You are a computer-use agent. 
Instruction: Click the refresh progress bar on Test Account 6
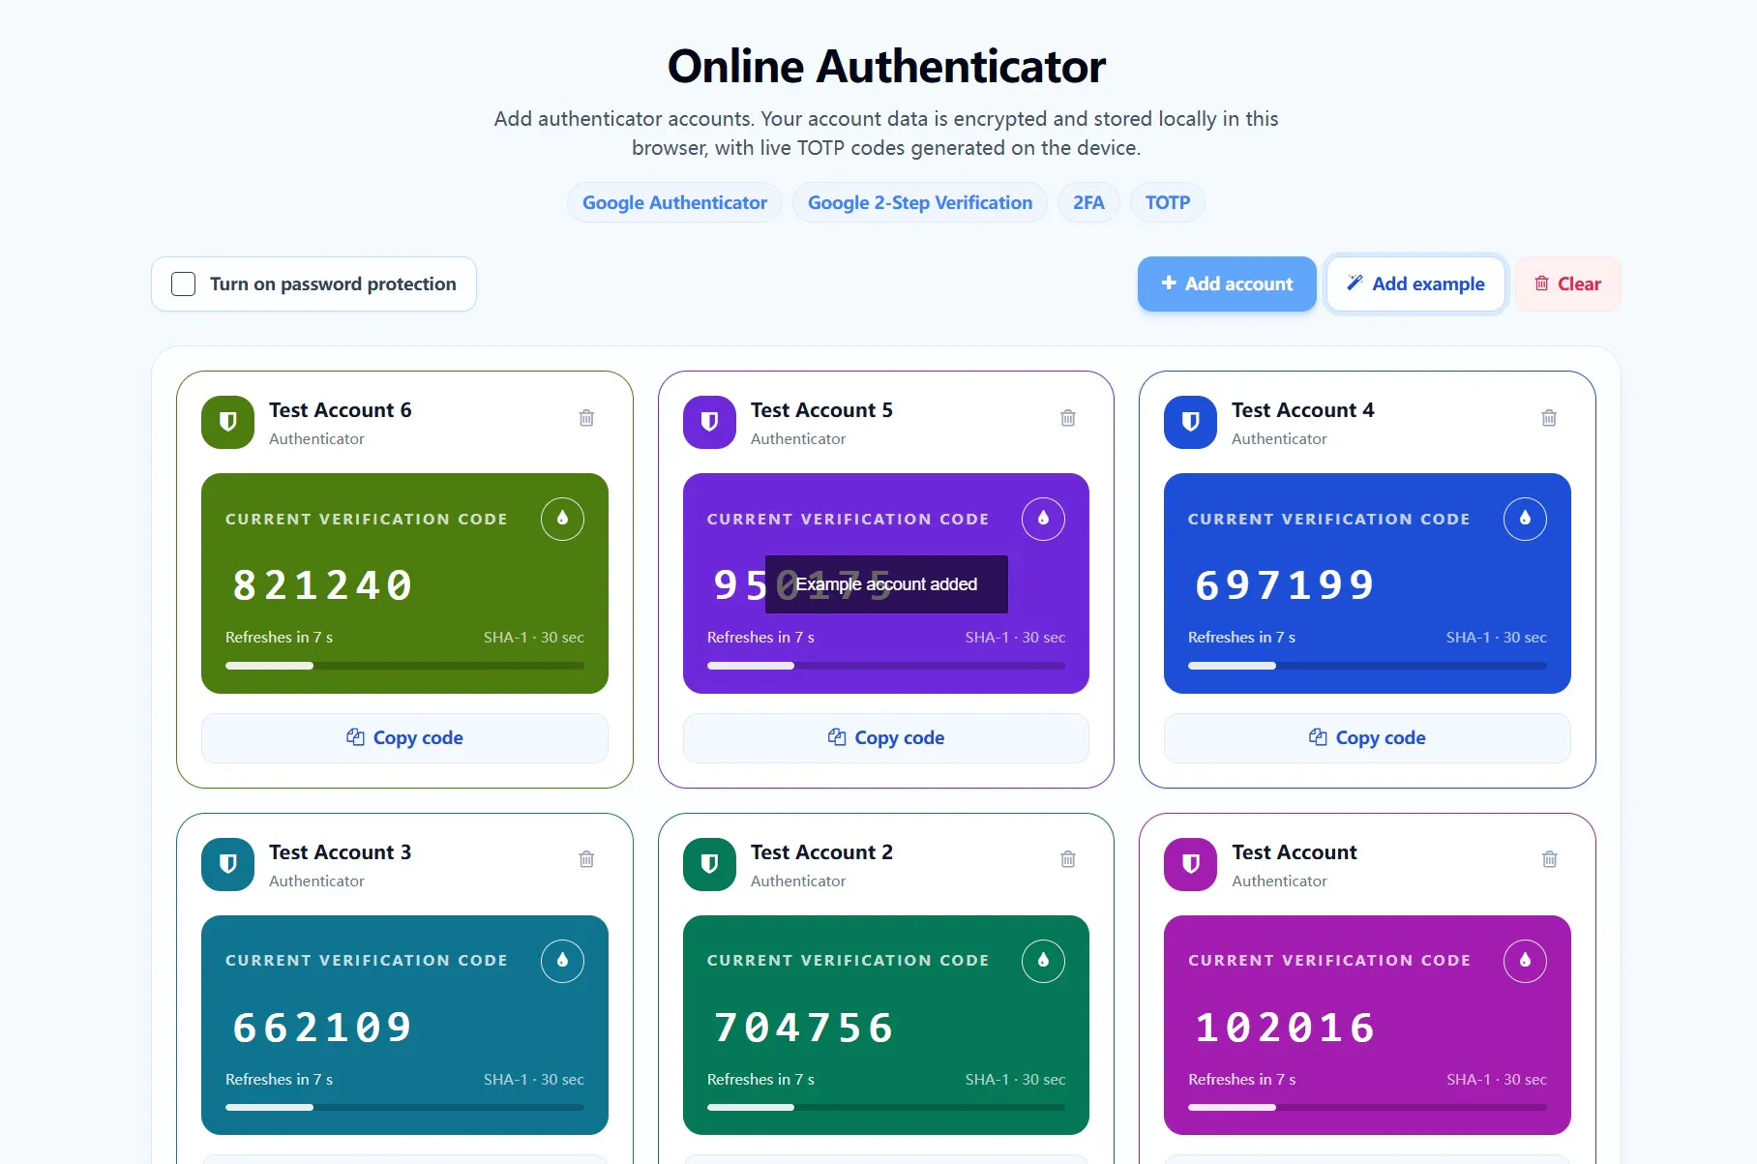click(x=404, y=666)
